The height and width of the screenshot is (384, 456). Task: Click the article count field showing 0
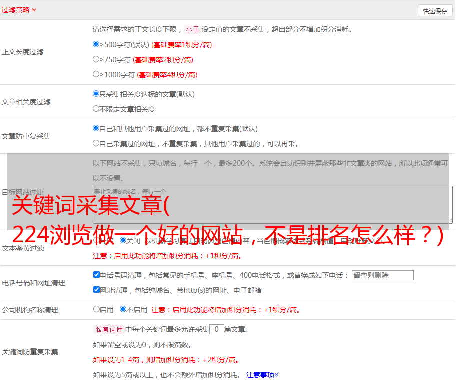216,329
